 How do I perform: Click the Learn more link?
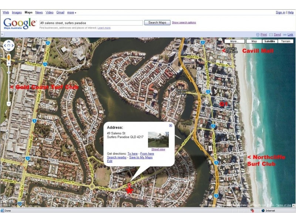point(104,28)
